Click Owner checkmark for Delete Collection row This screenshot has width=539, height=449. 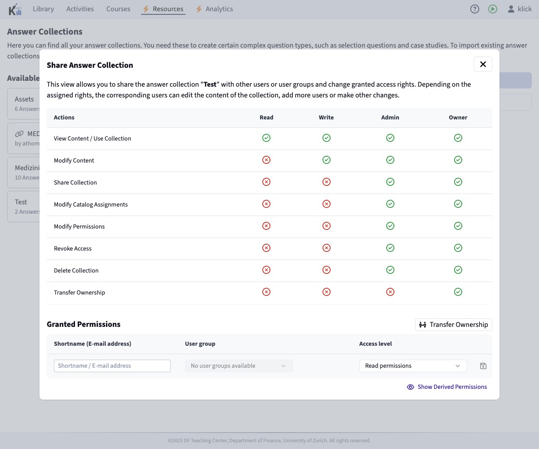click(x=458, y=270)
